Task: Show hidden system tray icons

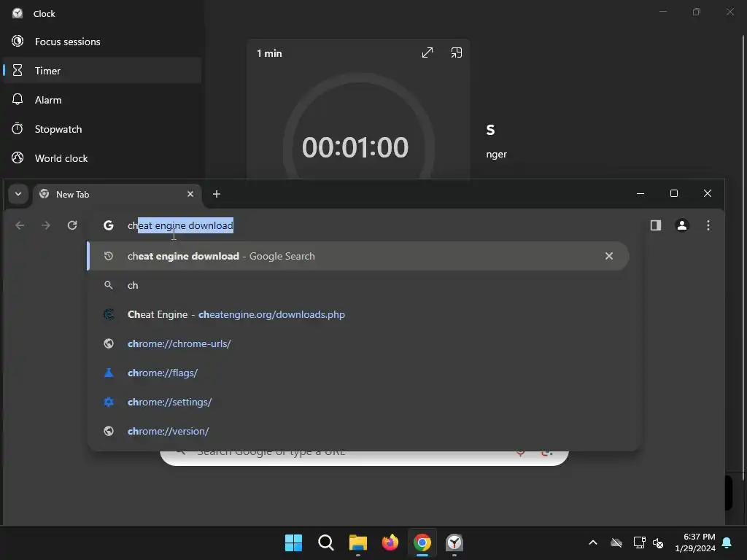Action: click(x=593, y=542)
